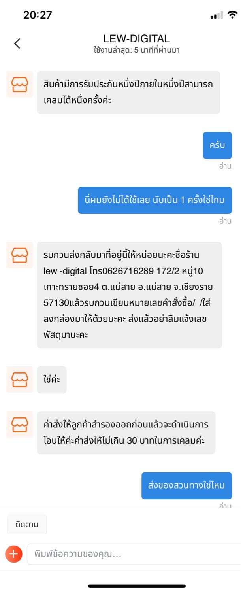This screenshot has height=593, width=241.
Task: Tap the cellular signal bars icon
Action: click(x=217, y=15)
